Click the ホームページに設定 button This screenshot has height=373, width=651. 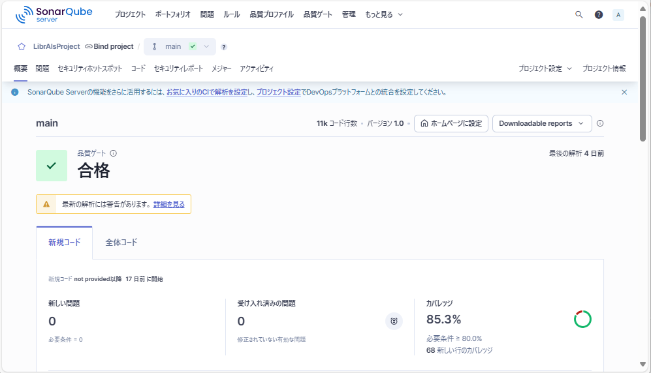tap(451, 123)
